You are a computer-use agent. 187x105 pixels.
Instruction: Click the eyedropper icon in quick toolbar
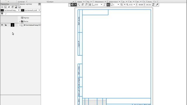click(x=157, y=5)
